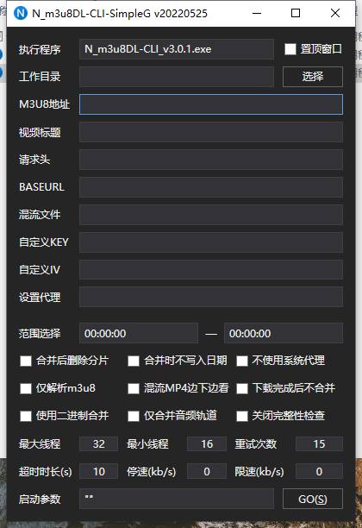
Task: Select the 请求头 text field
Action: pos(211,160)
